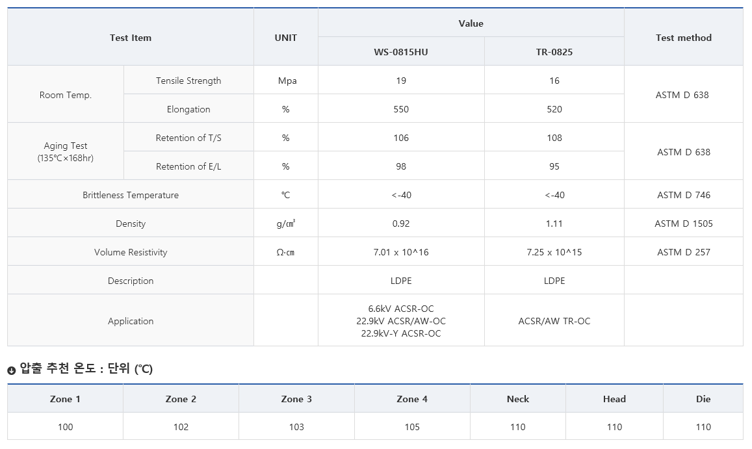Image resolution: width=752 pixels, height=449 pixels.
Task: Click the 7.01 x 10^16 resistivity value
Action: pyautogui.click(x=401, y=252)
